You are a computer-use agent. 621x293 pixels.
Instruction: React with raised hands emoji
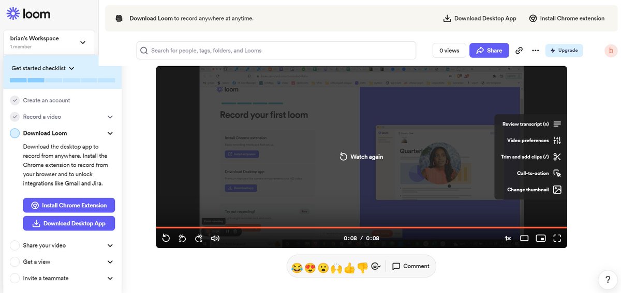click(336, 268)
